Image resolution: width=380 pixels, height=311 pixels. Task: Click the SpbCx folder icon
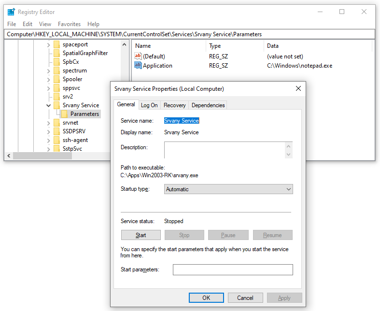click(56, 62)
